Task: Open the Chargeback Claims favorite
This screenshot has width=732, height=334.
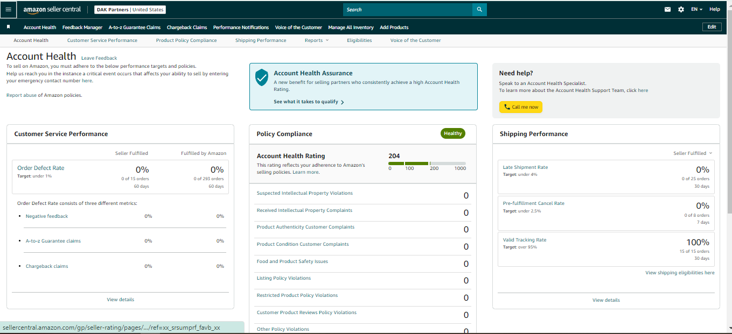Action: point(187,27)
